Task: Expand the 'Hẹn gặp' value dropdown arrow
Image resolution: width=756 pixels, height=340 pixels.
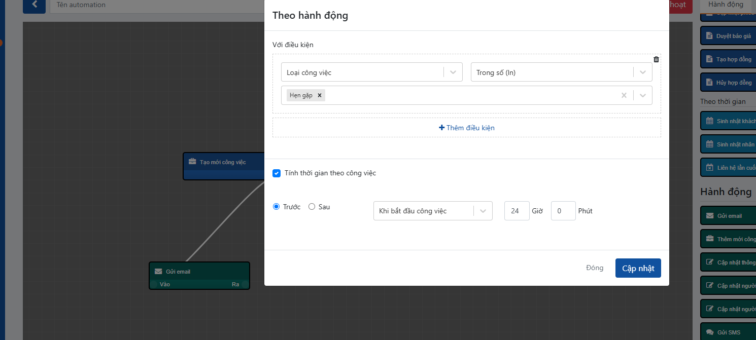Action: click(643, 95)
